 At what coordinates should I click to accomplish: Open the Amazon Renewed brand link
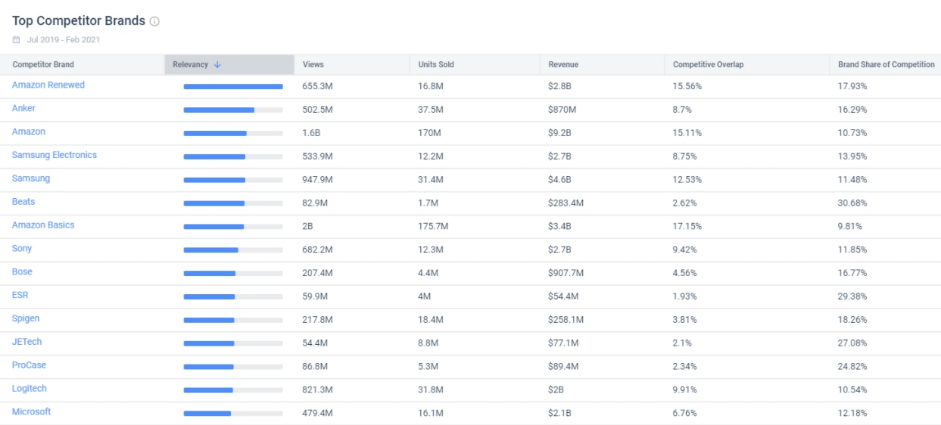point(48,85)
